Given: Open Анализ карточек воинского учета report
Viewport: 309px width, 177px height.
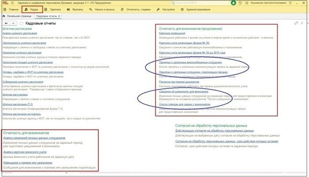Looking at the screenshot, I should coord(25,152).
